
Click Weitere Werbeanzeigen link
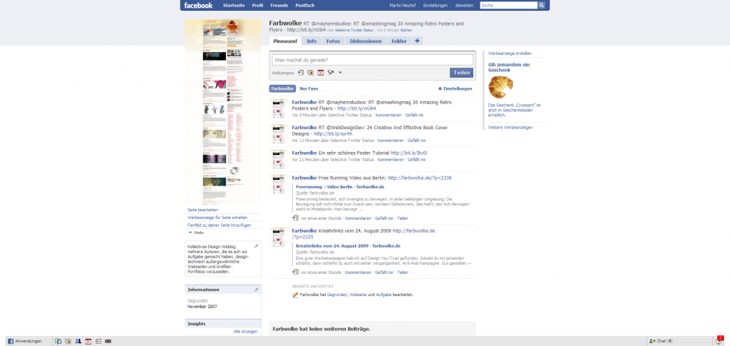point(510,127)
